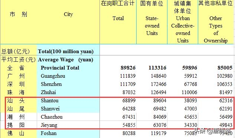This screenshot has height=138, width=235.
Task: Click Shantou other value 62316
Action: [x=226, y=100]
